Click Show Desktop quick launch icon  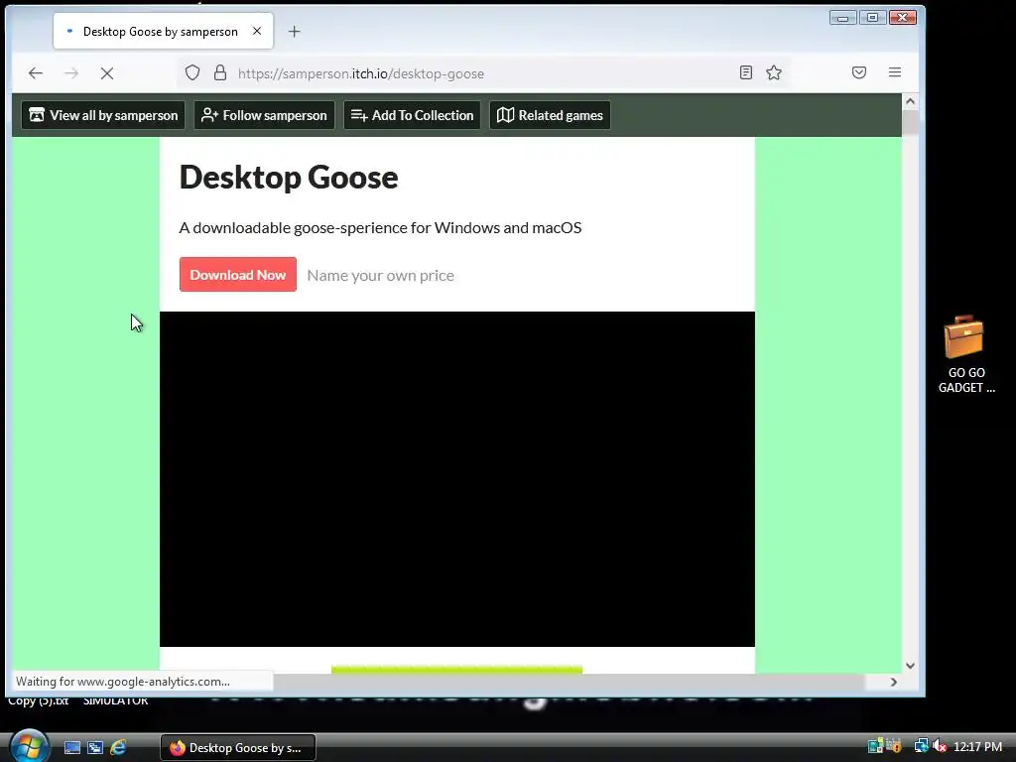(x=71, y=748)
